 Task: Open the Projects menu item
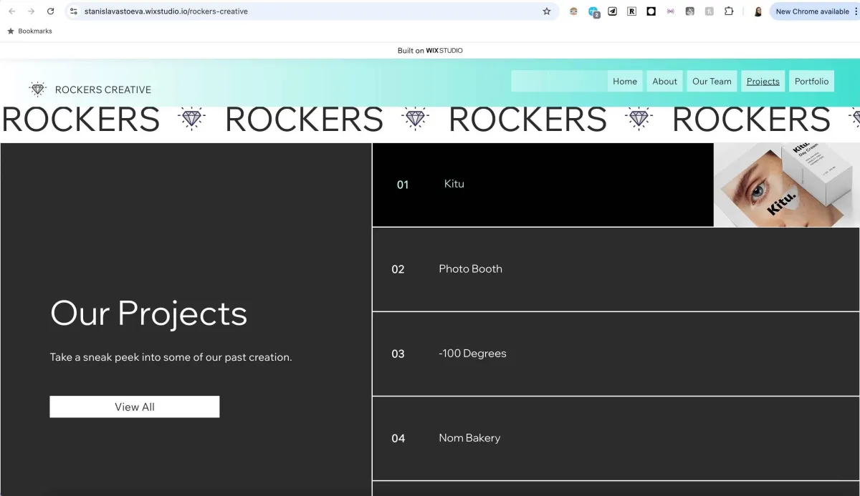click(763, 81)
